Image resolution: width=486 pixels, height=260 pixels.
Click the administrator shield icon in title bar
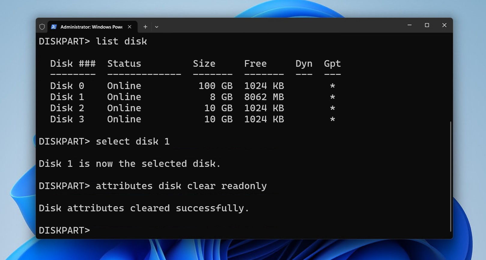[42, 27]
